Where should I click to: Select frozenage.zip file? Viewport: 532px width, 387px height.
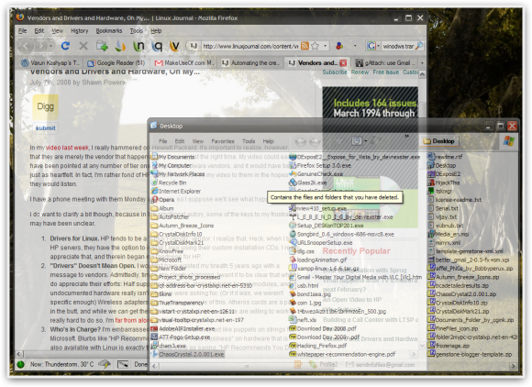click(x=449, y=346)
